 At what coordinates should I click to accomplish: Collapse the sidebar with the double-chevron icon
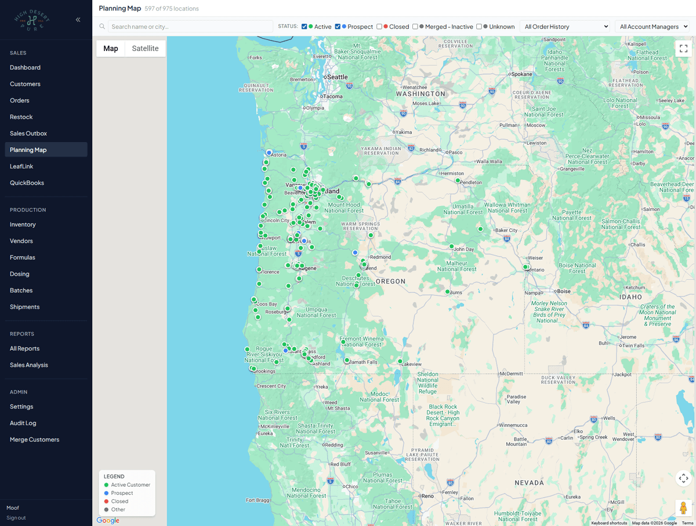78,19
